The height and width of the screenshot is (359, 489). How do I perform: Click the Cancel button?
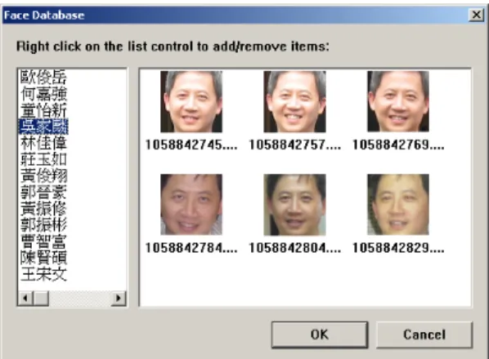pos(424,335)
